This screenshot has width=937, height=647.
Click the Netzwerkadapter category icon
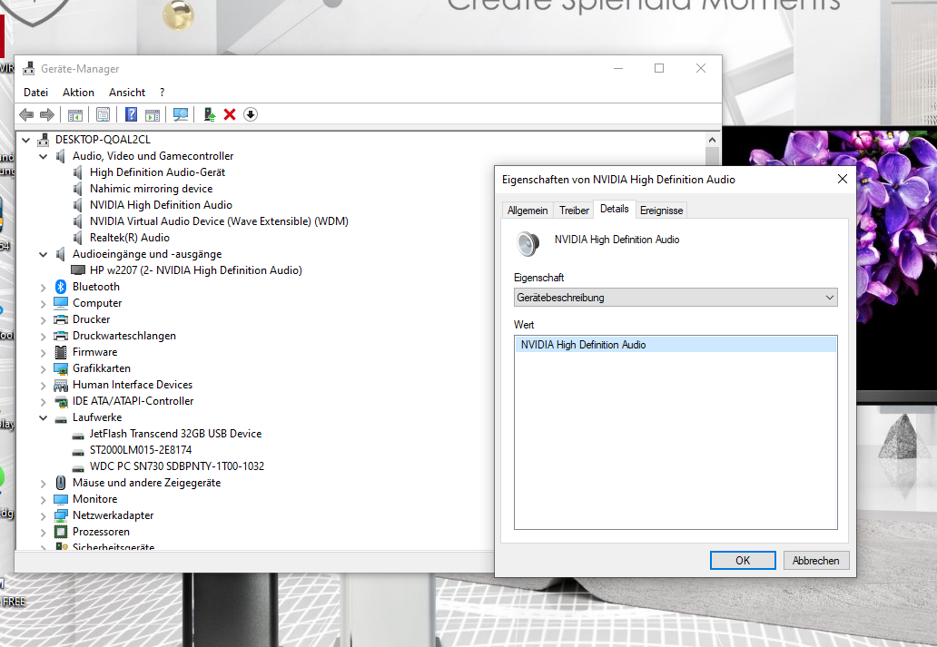click(x=60, y=515)
